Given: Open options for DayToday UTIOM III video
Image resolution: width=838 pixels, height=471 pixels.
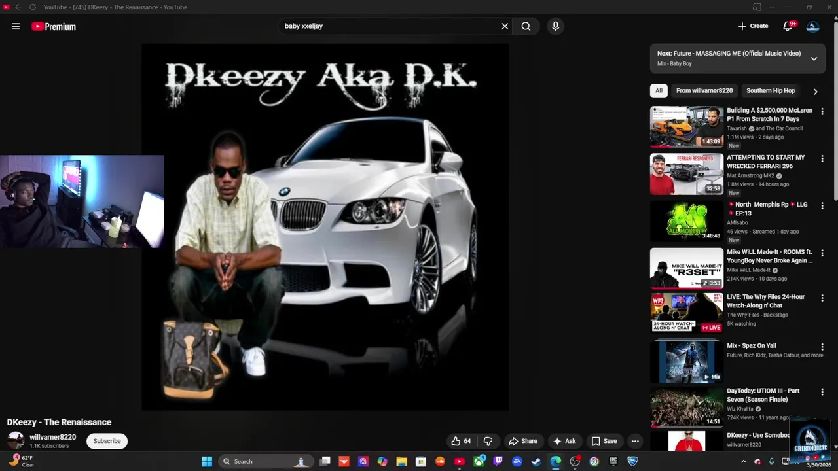Looking at the screenshot, I should (822, 392).
